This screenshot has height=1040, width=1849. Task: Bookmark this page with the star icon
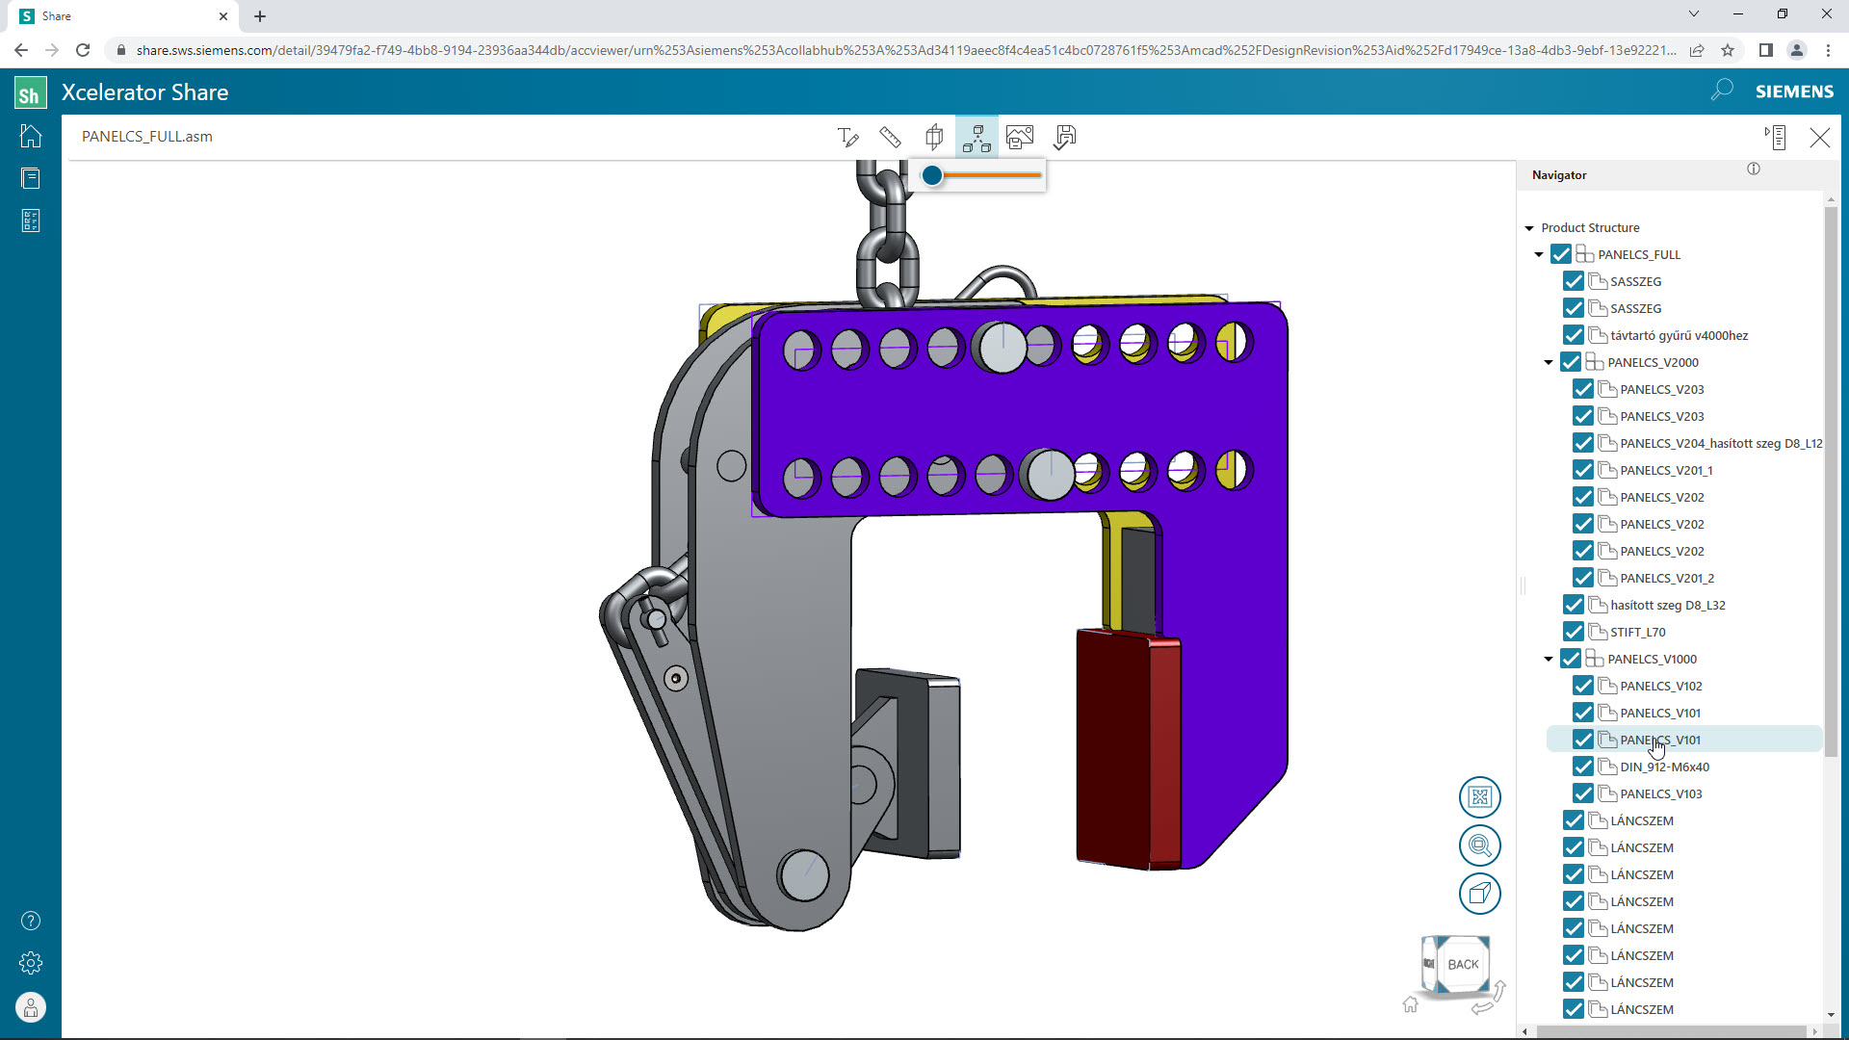[1728, 50]
